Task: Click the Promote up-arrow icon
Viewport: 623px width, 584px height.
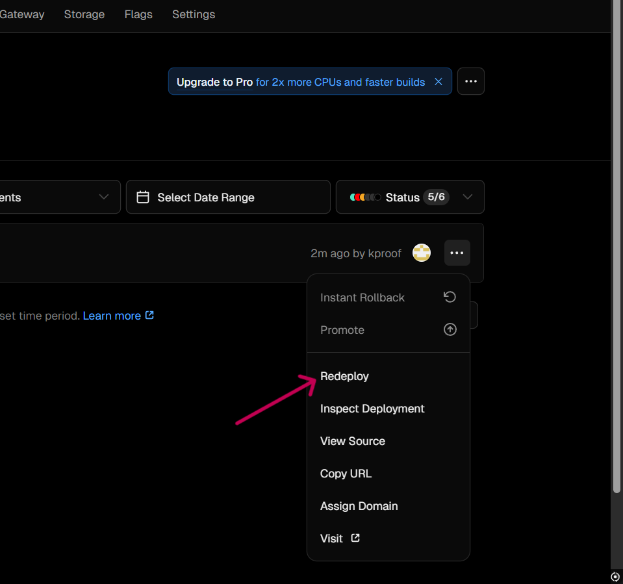Action: click(x=450, y=329)
